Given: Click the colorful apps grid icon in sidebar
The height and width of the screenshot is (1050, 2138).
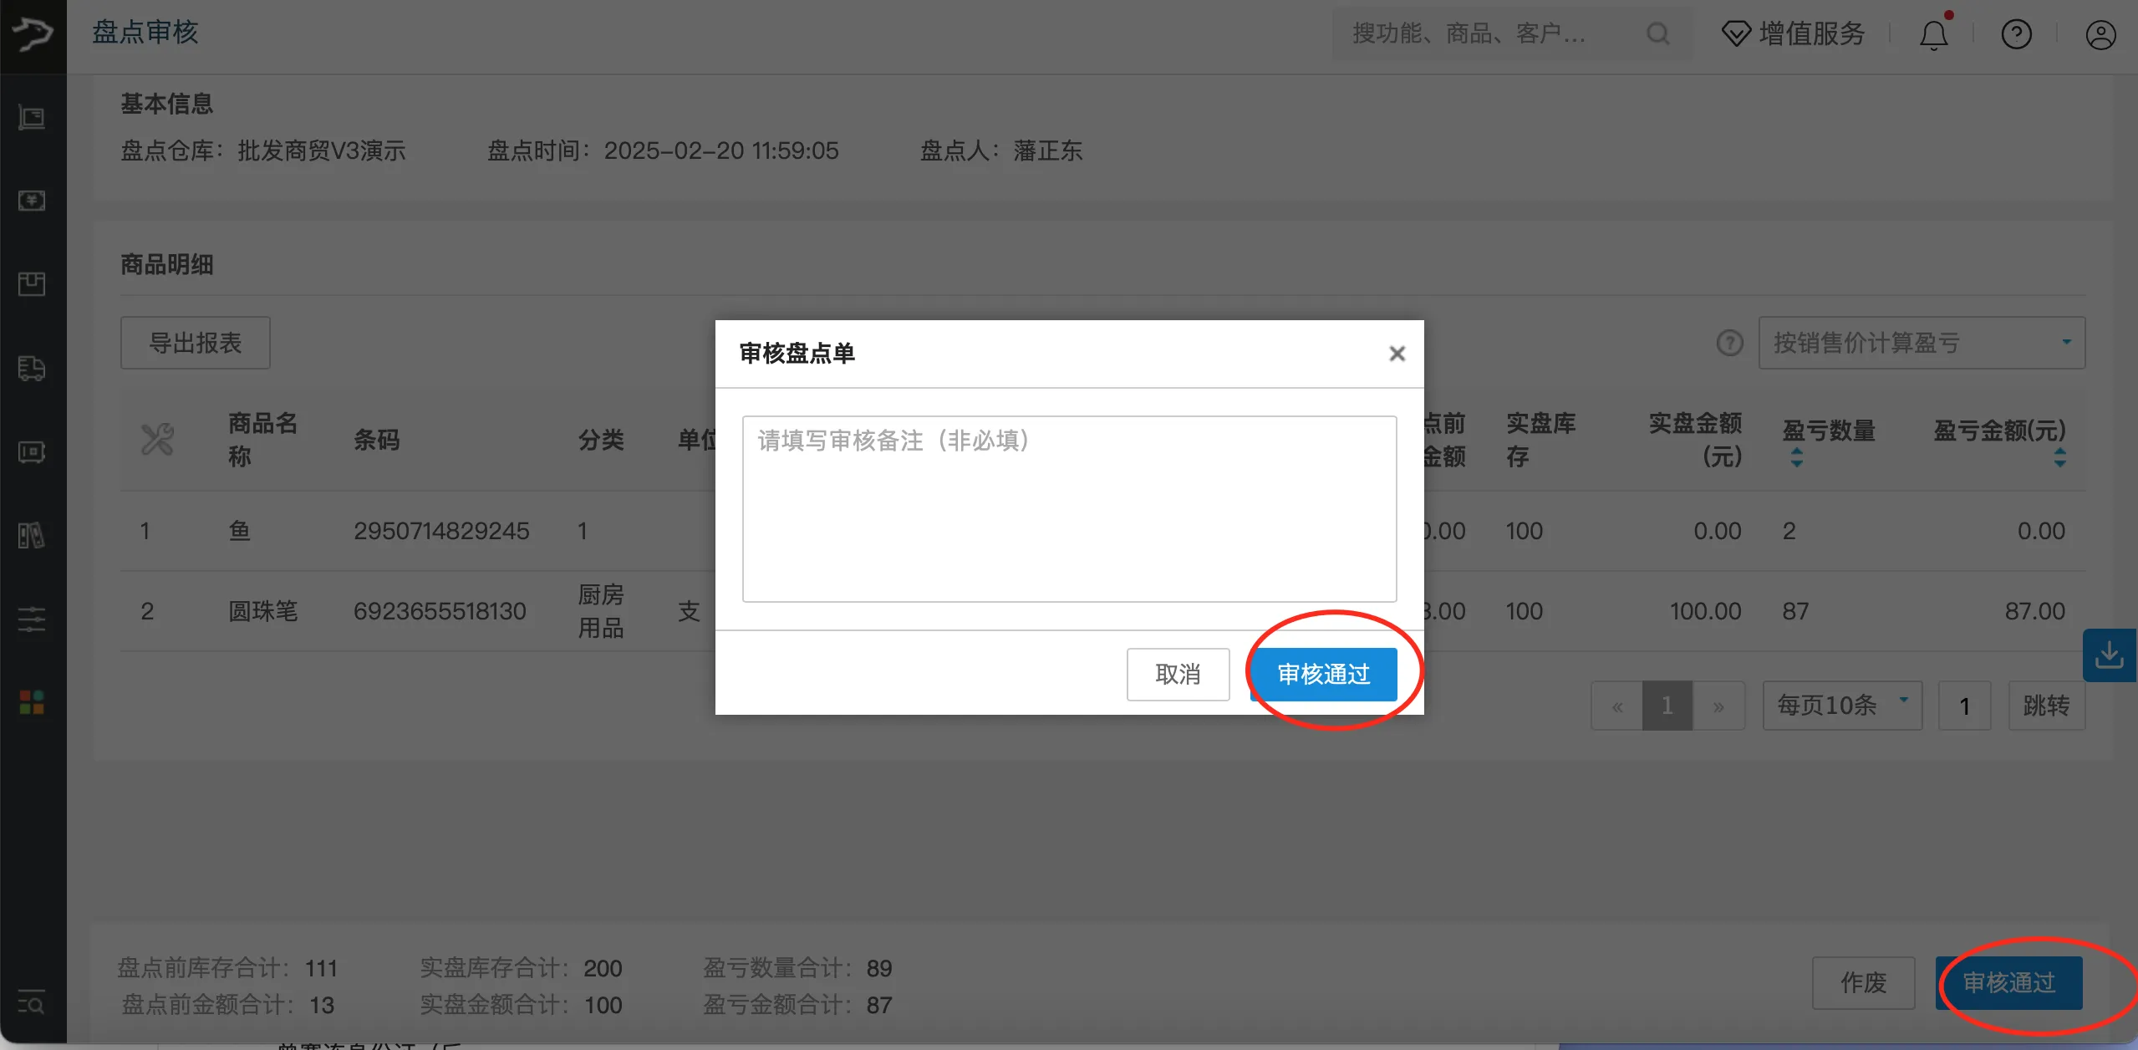Looking at the screenshot, I should coord(32,701).
